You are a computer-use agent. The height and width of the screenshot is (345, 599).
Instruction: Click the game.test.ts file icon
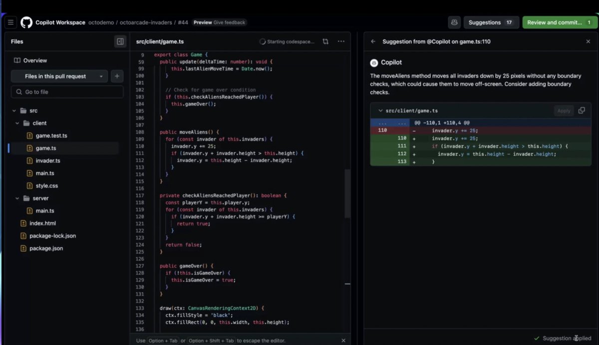[x=29, y=136]
